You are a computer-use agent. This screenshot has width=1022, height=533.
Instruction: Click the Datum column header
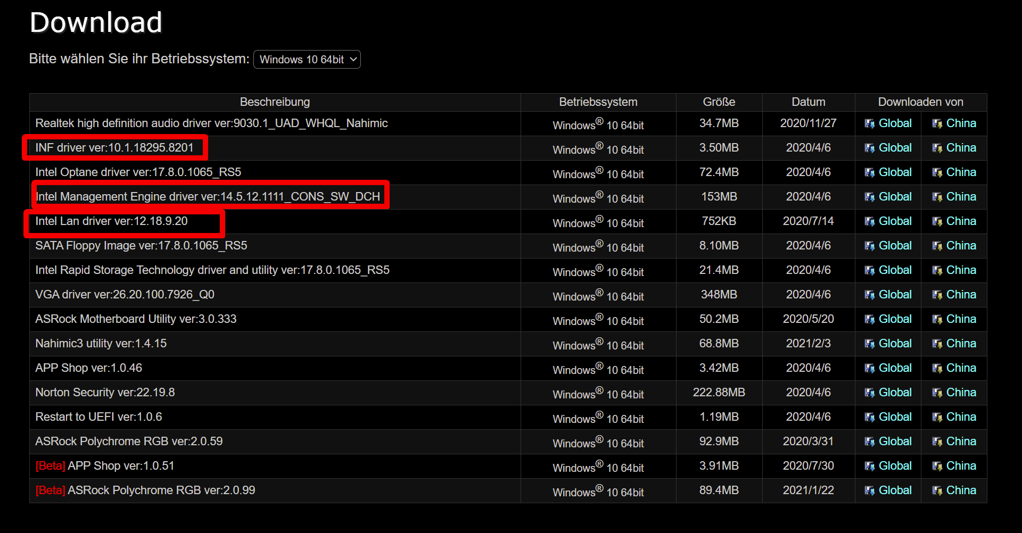click(809, 102)
